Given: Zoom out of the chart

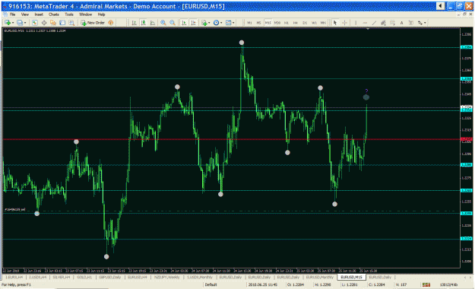Looking at the screenshot, I should (x=173, y=23).
